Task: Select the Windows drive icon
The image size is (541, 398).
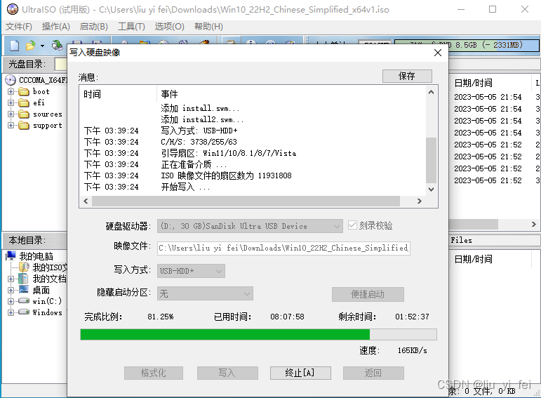Action: coord(23,312)
